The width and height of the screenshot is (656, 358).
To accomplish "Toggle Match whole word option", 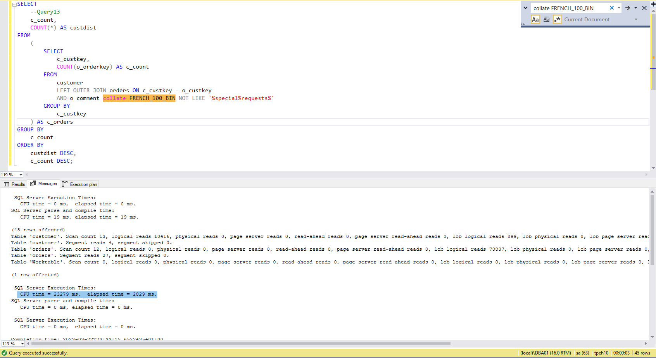I will click(x=547, y=19).
